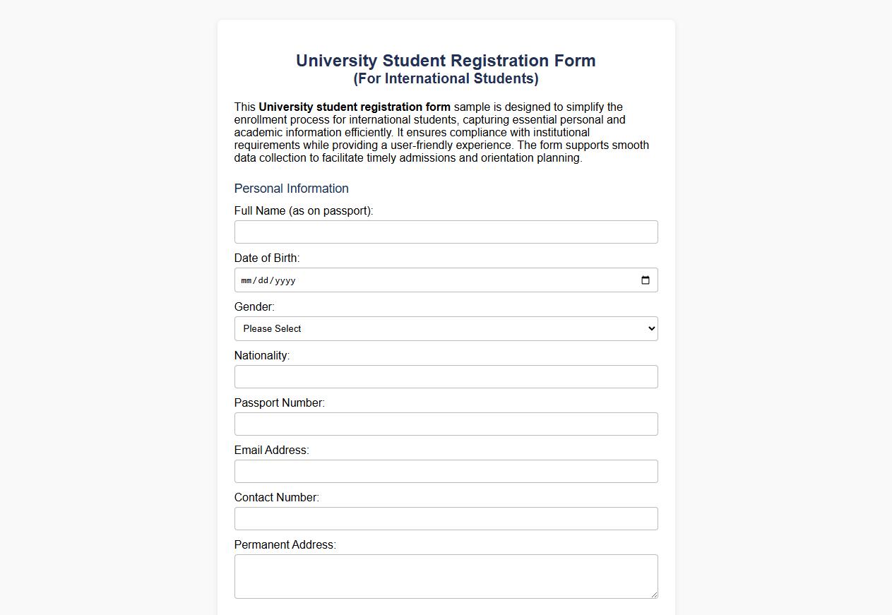Select the "Please Select" option text
892x615 pixels.
(273, 328)
